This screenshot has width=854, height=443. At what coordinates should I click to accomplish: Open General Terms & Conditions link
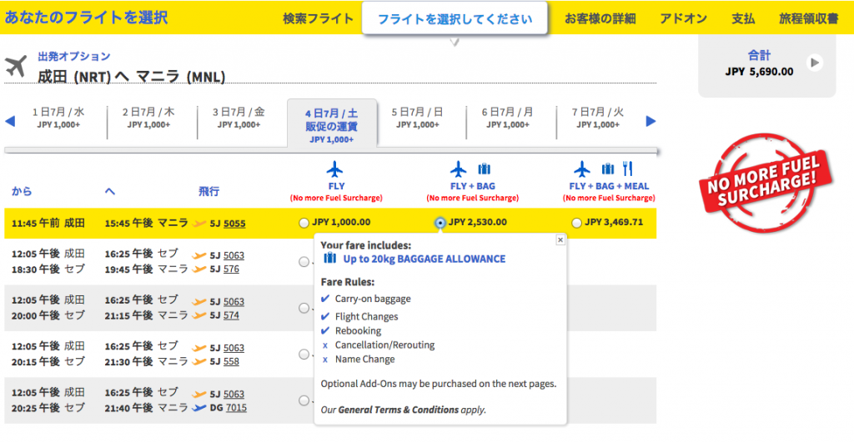398,410
